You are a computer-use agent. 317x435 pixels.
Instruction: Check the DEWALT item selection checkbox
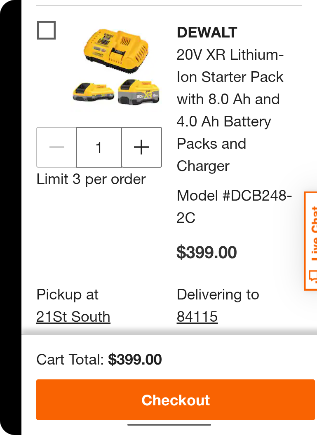[x=46, y=30]
